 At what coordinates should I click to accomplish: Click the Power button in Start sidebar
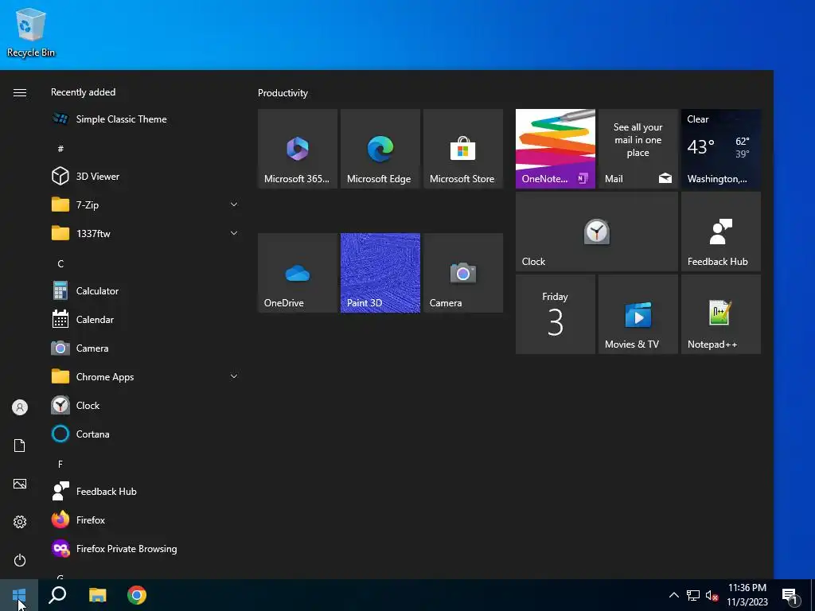point(20,560)
